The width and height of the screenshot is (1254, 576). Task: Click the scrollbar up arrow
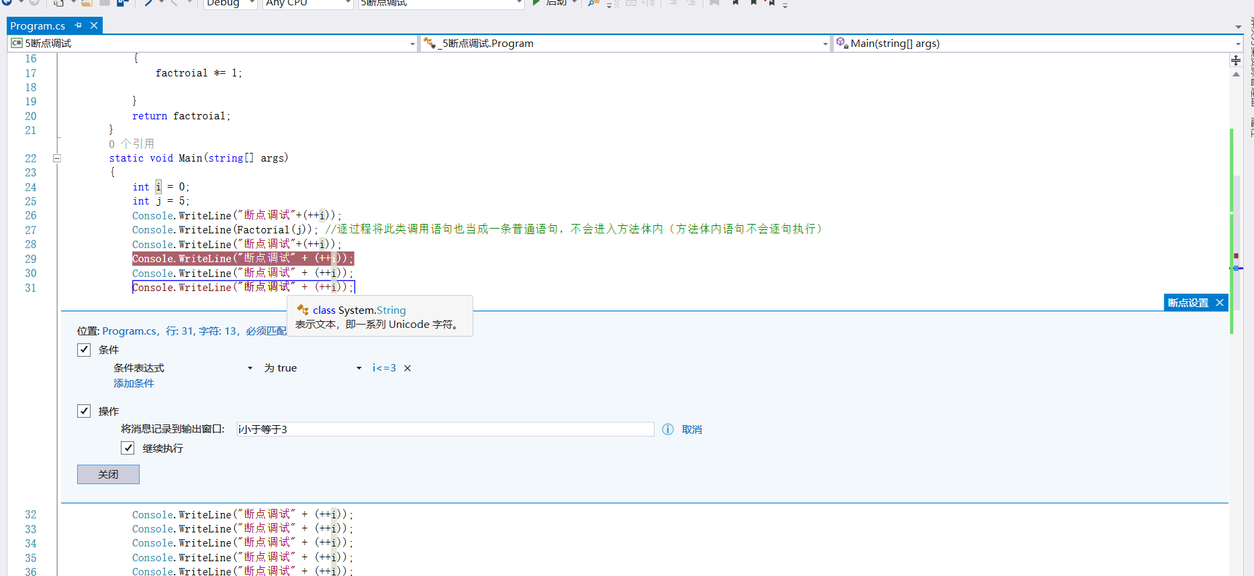tap(1236, 74)
